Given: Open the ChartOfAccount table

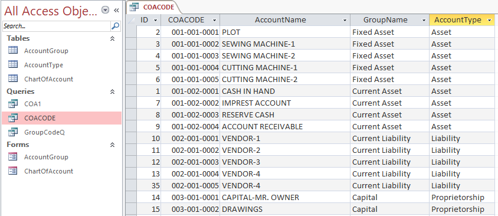Looking at the screenshot, I should coord(48,78).
